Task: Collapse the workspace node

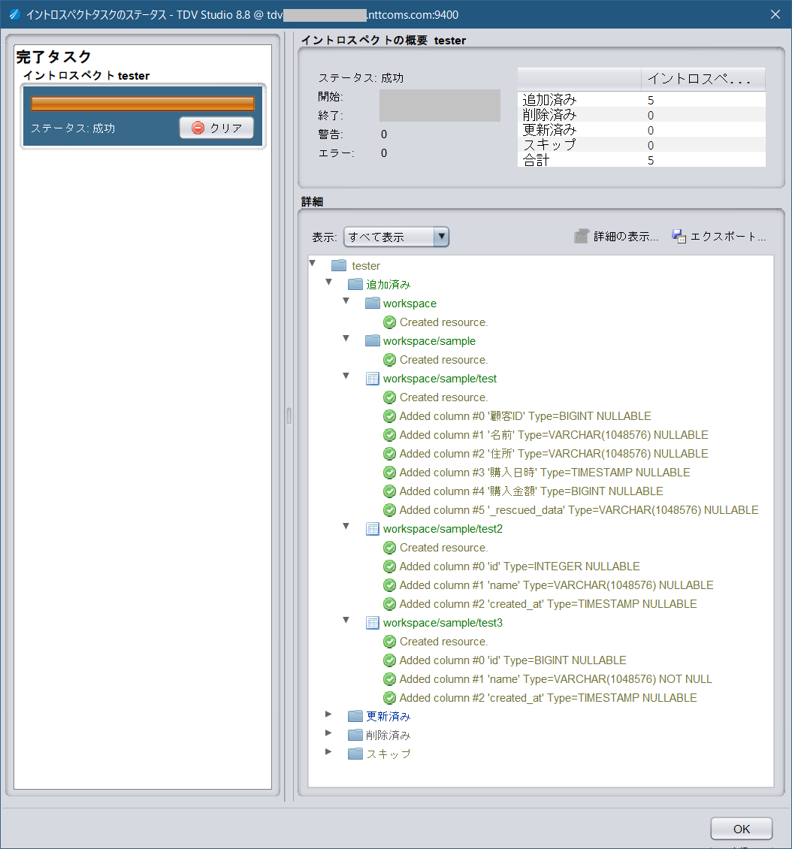Action: click(346, 301)
